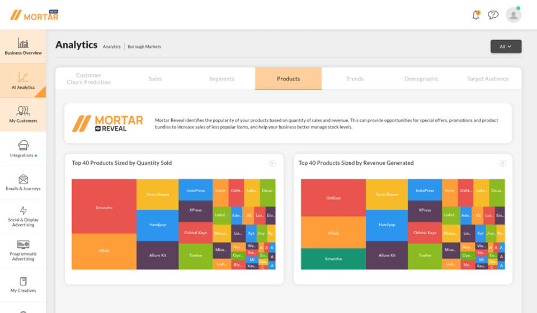
Task: Click help icon on Revenue Generated chart
Action: pyautogui.click(x=502, y=163)
